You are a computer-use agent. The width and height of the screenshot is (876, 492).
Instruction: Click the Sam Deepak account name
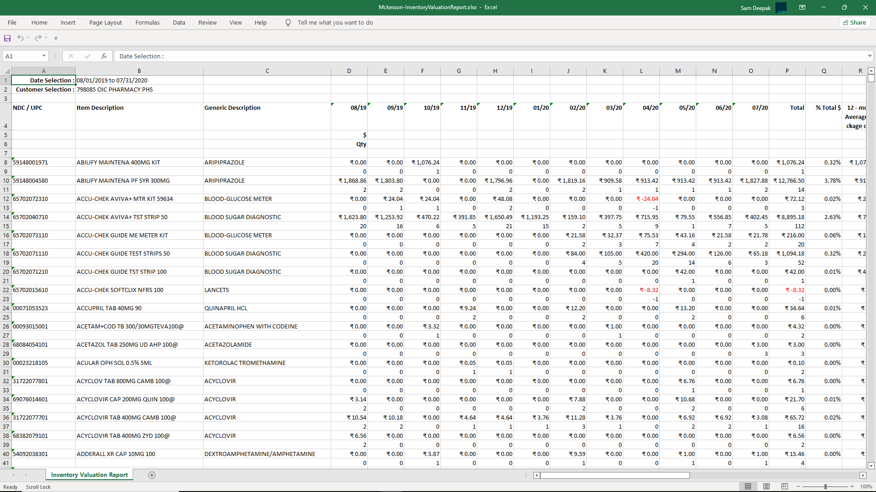click(756, 8)
